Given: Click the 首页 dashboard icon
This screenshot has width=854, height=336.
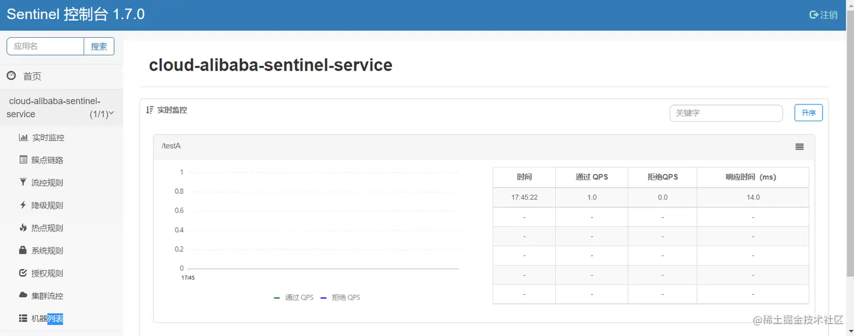Looking at the screenshot, I should click(11, 76).
